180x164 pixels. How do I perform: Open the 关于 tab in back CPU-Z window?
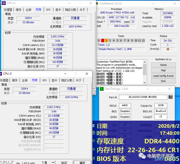tap(82, 10)
